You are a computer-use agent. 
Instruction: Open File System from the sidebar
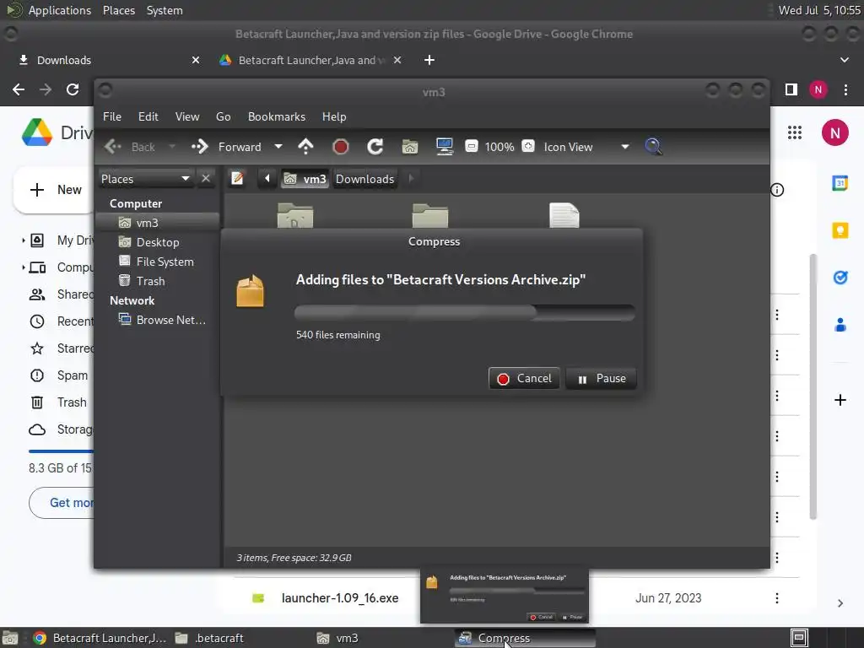[157, 262]
